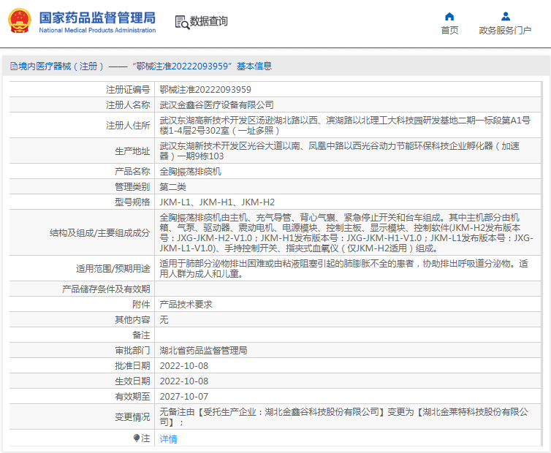Screen dimensions: 551x453
Task: Click registrant name 武汉金鑫谷医疗设备有限公司
Action: pos(216,104)
